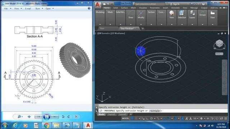
Task: Click AutoCAD help question mark icon
Action: 203,4
